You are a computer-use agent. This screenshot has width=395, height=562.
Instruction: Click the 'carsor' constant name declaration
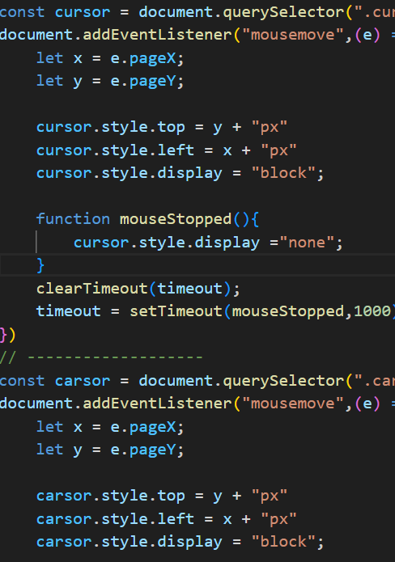83,381
